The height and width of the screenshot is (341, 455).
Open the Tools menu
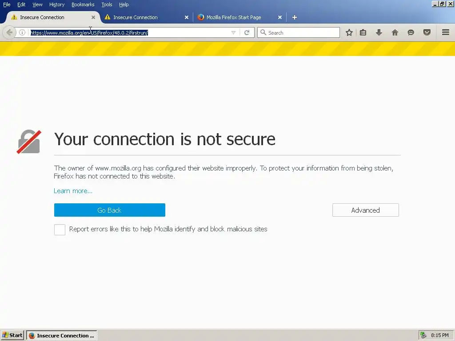[x=107, y=4]
